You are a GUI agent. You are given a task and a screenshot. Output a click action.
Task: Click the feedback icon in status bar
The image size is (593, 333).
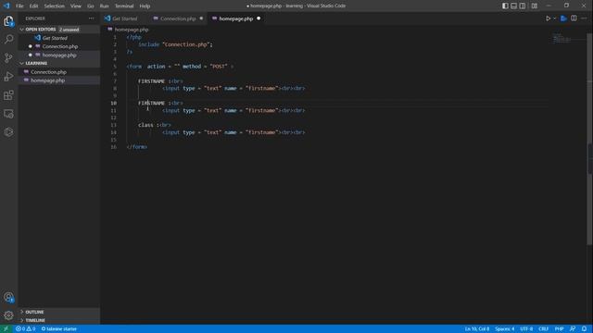point(573,329)
